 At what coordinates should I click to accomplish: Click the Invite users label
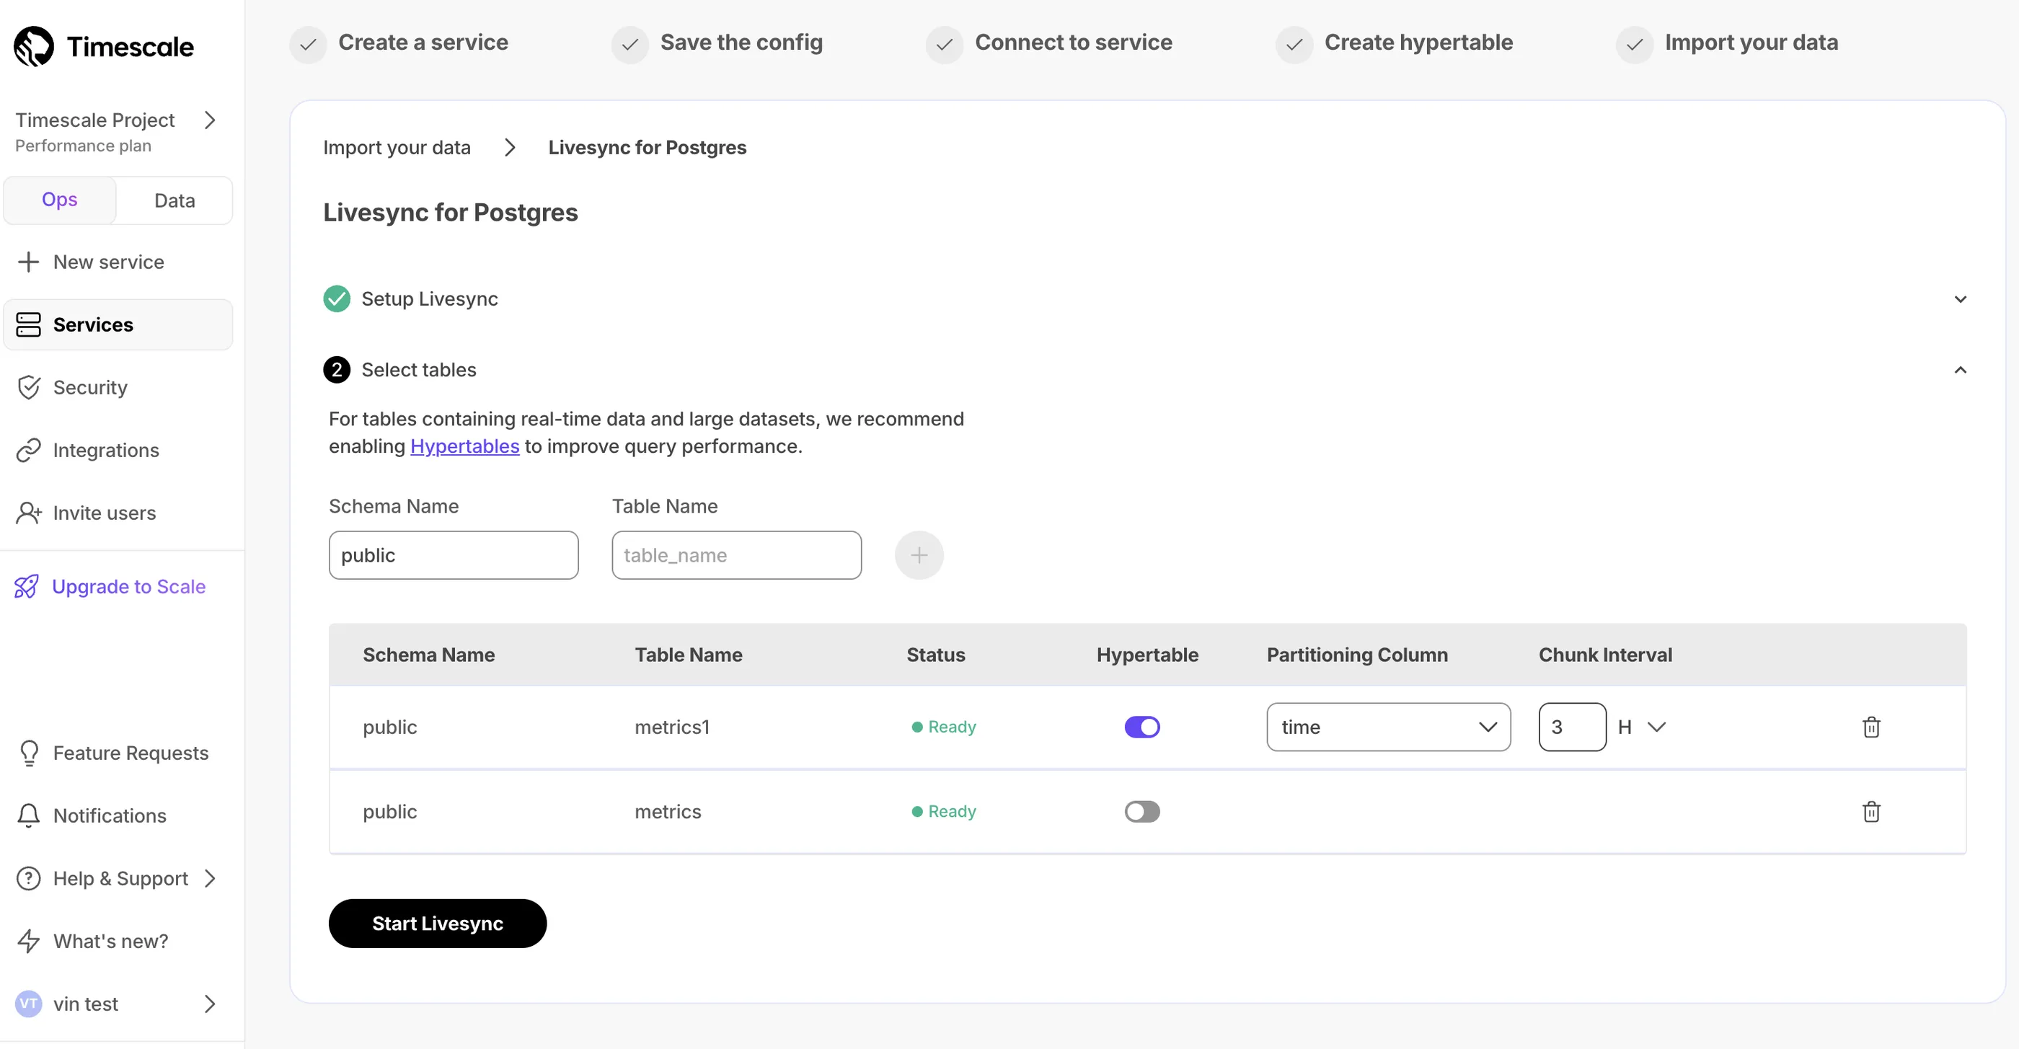(x=105, y=513)
